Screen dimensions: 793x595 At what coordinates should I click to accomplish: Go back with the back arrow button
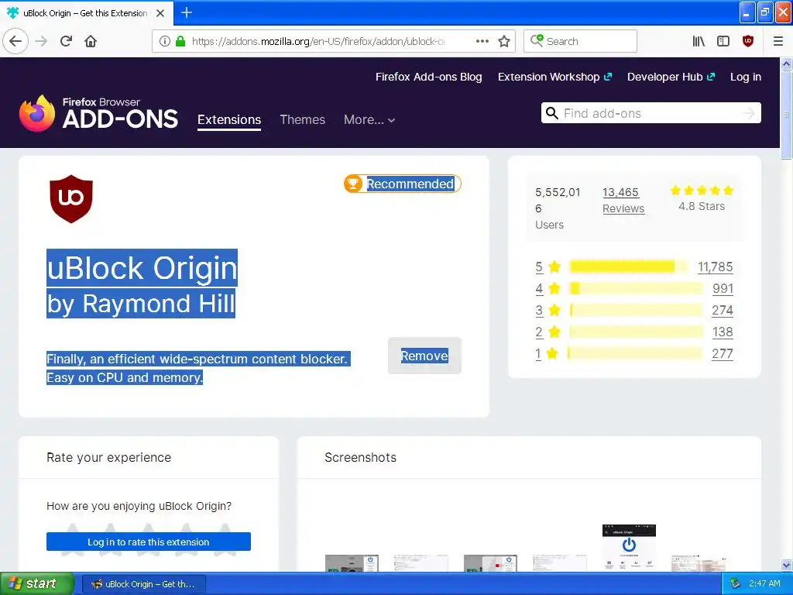pos(15,41)
